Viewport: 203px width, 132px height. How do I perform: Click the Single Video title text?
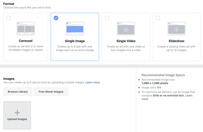pyautogui.click(x=126, y=41)
